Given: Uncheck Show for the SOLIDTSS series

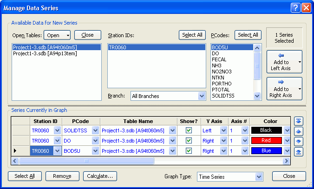Looking at the screenshot, I should [x=189, y=130].
